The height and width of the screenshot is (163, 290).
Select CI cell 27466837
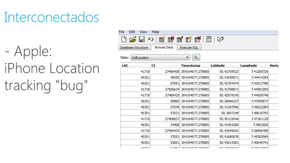(165, 119)
